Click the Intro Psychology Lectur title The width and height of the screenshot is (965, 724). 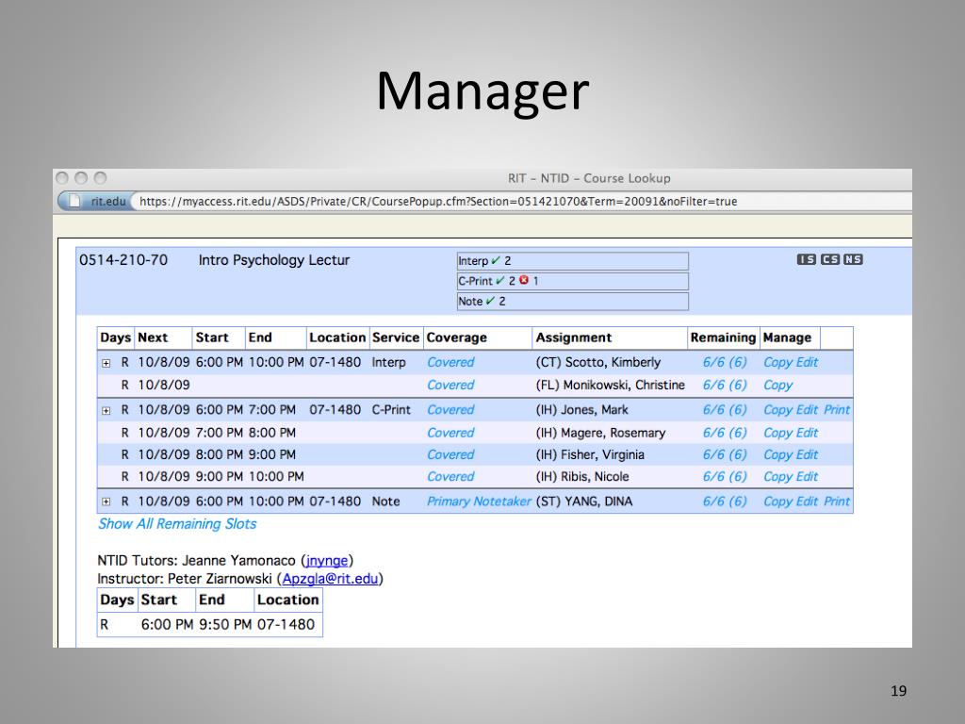coord(274,260)
